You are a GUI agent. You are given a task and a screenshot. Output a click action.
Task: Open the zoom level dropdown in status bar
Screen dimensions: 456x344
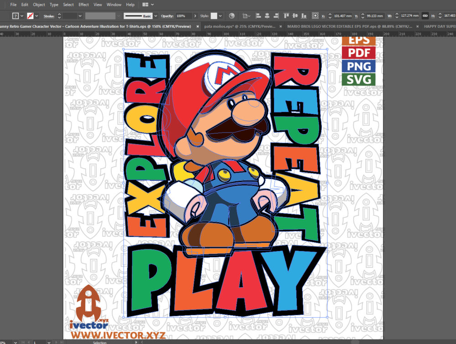pos(16,342)
